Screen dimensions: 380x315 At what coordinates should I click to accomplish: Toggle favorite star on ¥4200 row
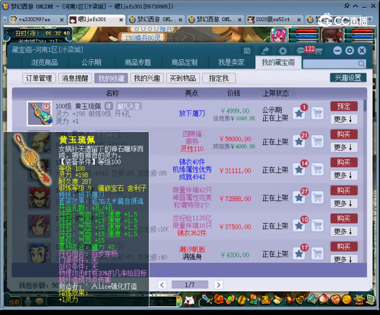pos(299,254)
